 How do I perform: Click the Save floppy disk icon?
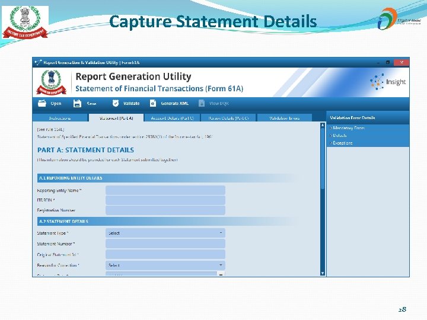[77, 103]
